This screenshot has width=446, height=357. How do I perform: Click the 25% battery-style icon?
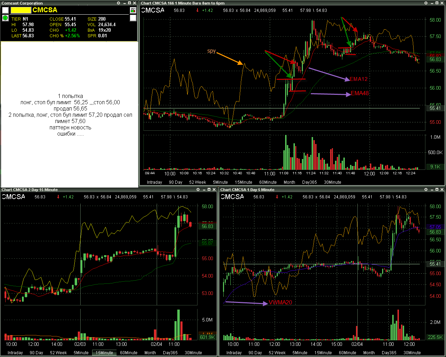pyautogui.click(x=133, y=10)
